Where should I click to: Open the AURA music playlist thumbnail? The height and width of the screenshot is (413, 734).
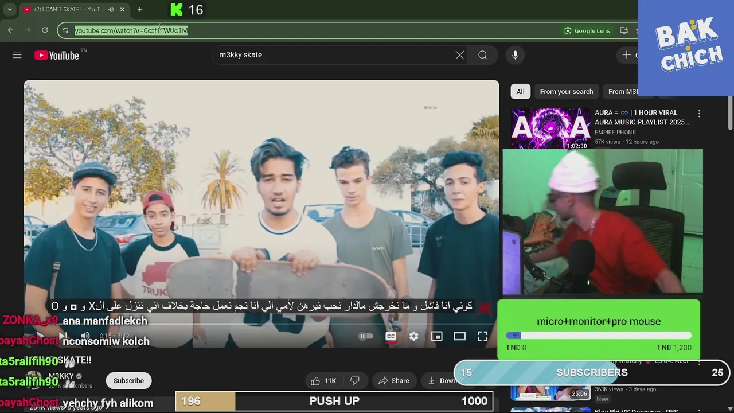551,128
